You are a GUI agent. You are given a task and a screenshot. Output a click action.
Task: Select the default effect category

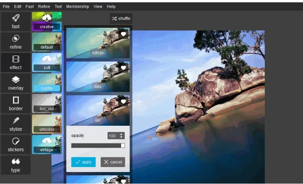click(47, 42)
